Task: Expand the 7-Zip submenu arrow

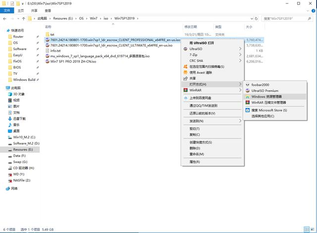Action: (x=240, y=55)
